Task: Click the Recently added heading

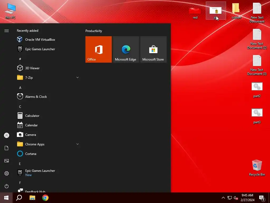Action: point(27,31)
